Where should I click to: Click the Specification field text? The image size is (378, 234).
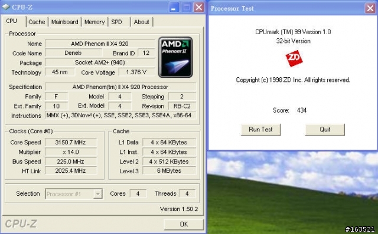click(120, 87)
